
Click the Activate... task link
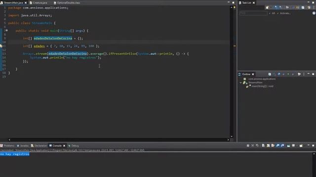(285, 13)
